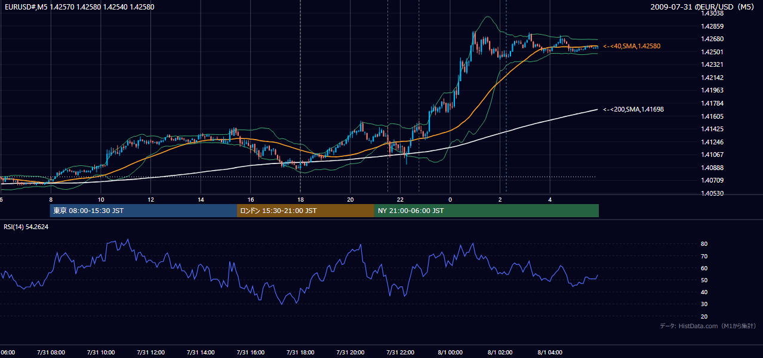Click hour tick 2 under price chart
Image resolution: width=763 pixels, height=358 pixels.
pos(500,199)
